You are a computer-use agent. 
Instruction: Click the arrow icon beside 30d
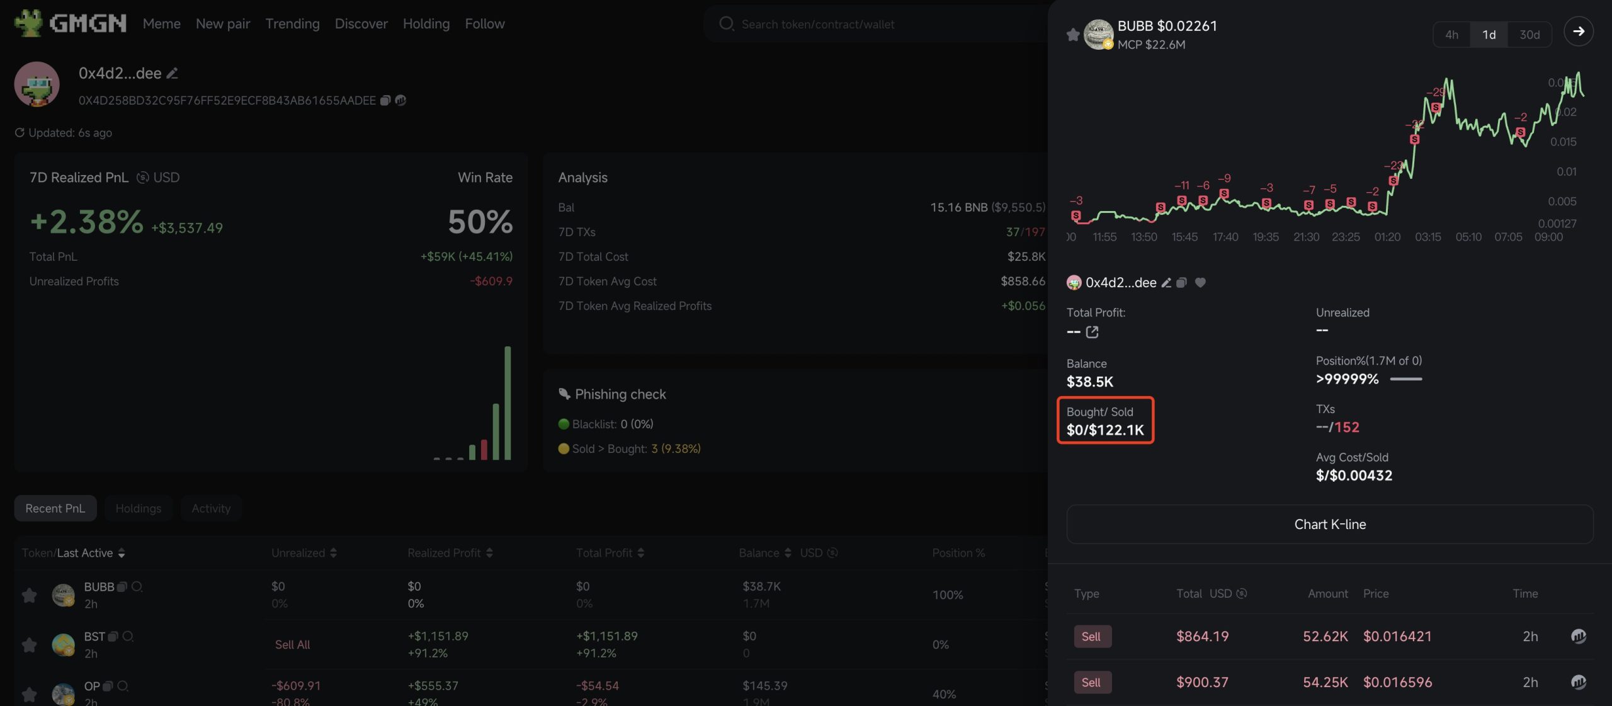(1578, 31)
